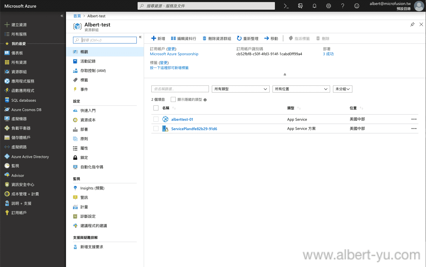The width and height of the screenshot is (426, 267).
Task: Check the alberttest-01 row checkbox
Action: click(156, 119)
